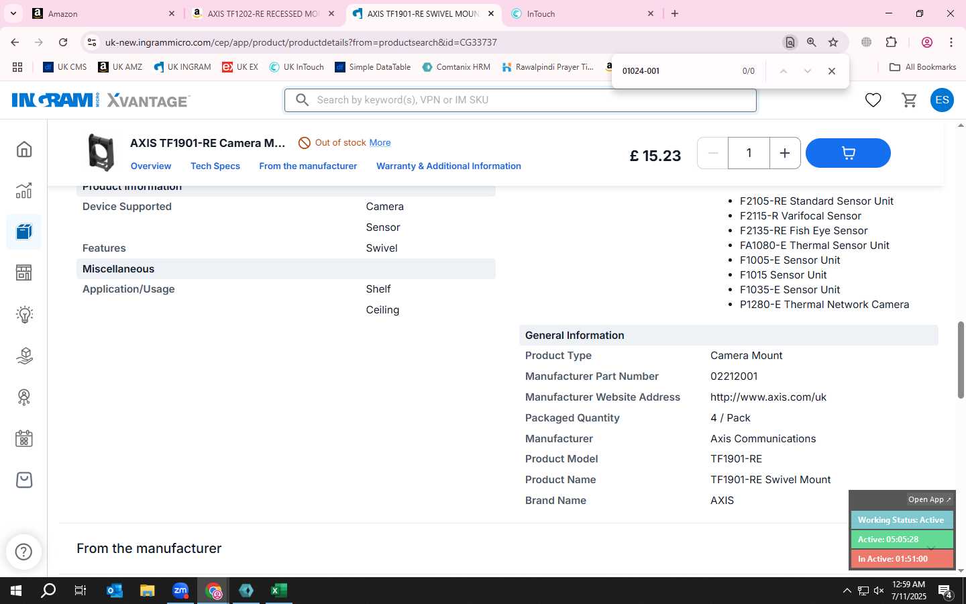
Task: Click the http://www.axis.com/uk website address
Action: point(768,397)
